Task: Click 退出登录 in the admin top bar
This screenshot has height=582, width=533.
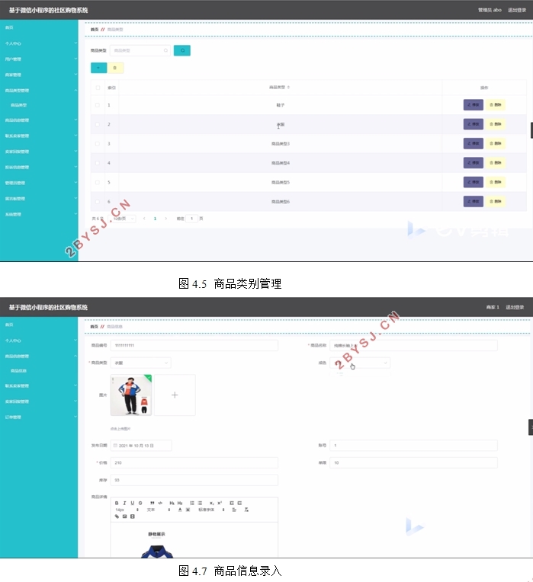Action: [516, 10]
